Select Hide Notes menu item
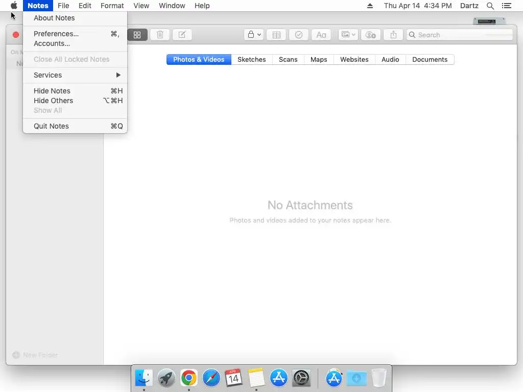523x392 pixels. coord(75,91)
